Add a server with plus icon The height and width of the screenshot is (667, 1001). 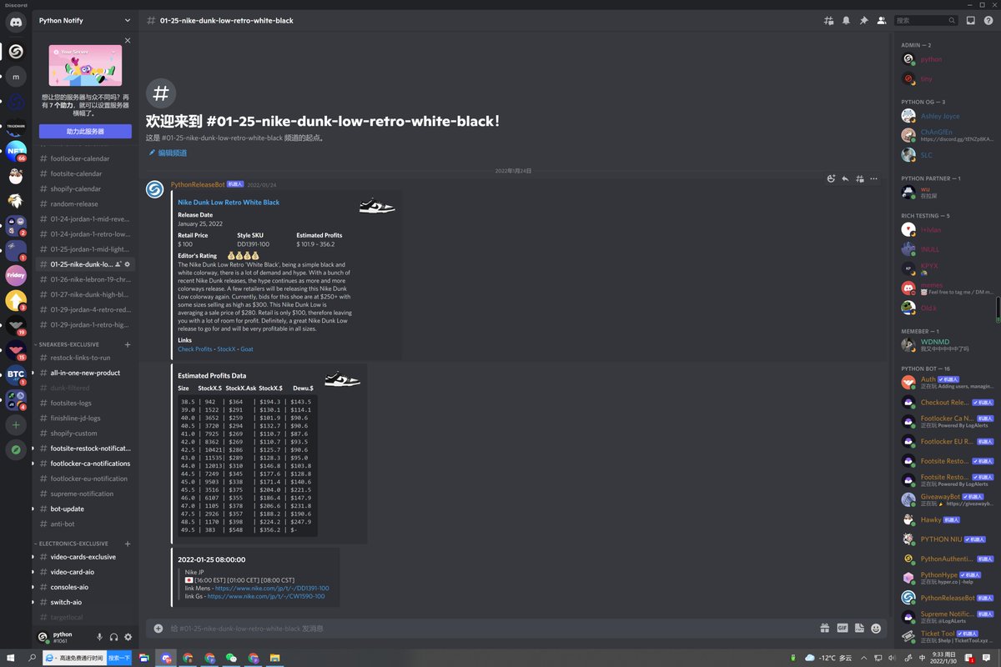(x=16, y=424)
